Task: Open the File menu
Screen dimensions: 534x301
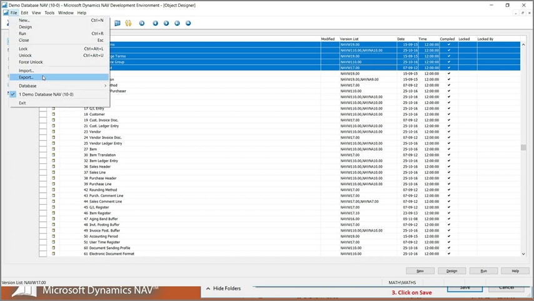Action: click(14, 13)
